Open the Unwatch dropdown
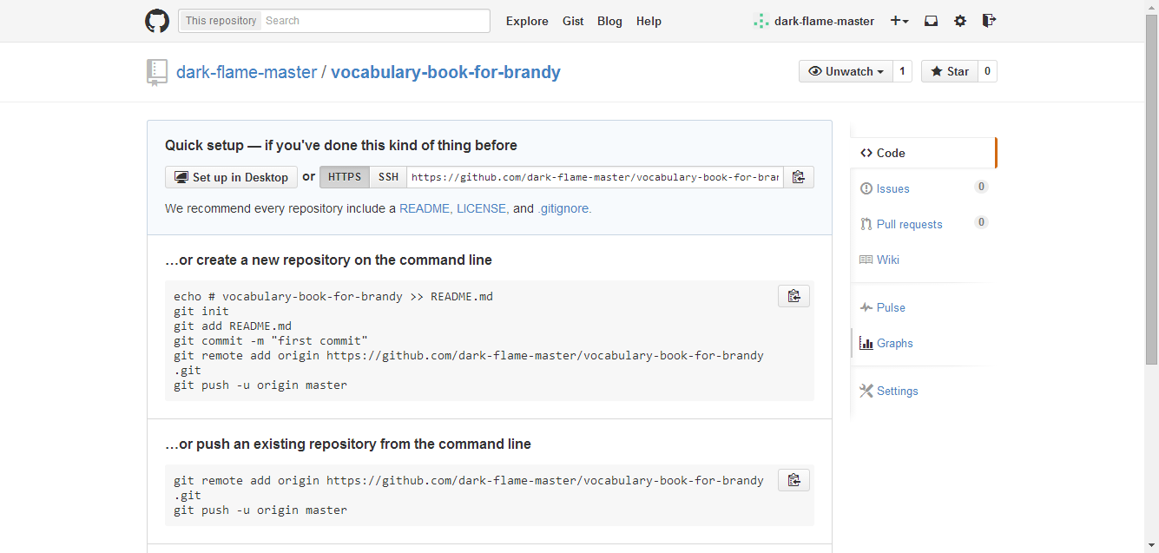This screenshot has height=553, width=1159. pos(846,71)
